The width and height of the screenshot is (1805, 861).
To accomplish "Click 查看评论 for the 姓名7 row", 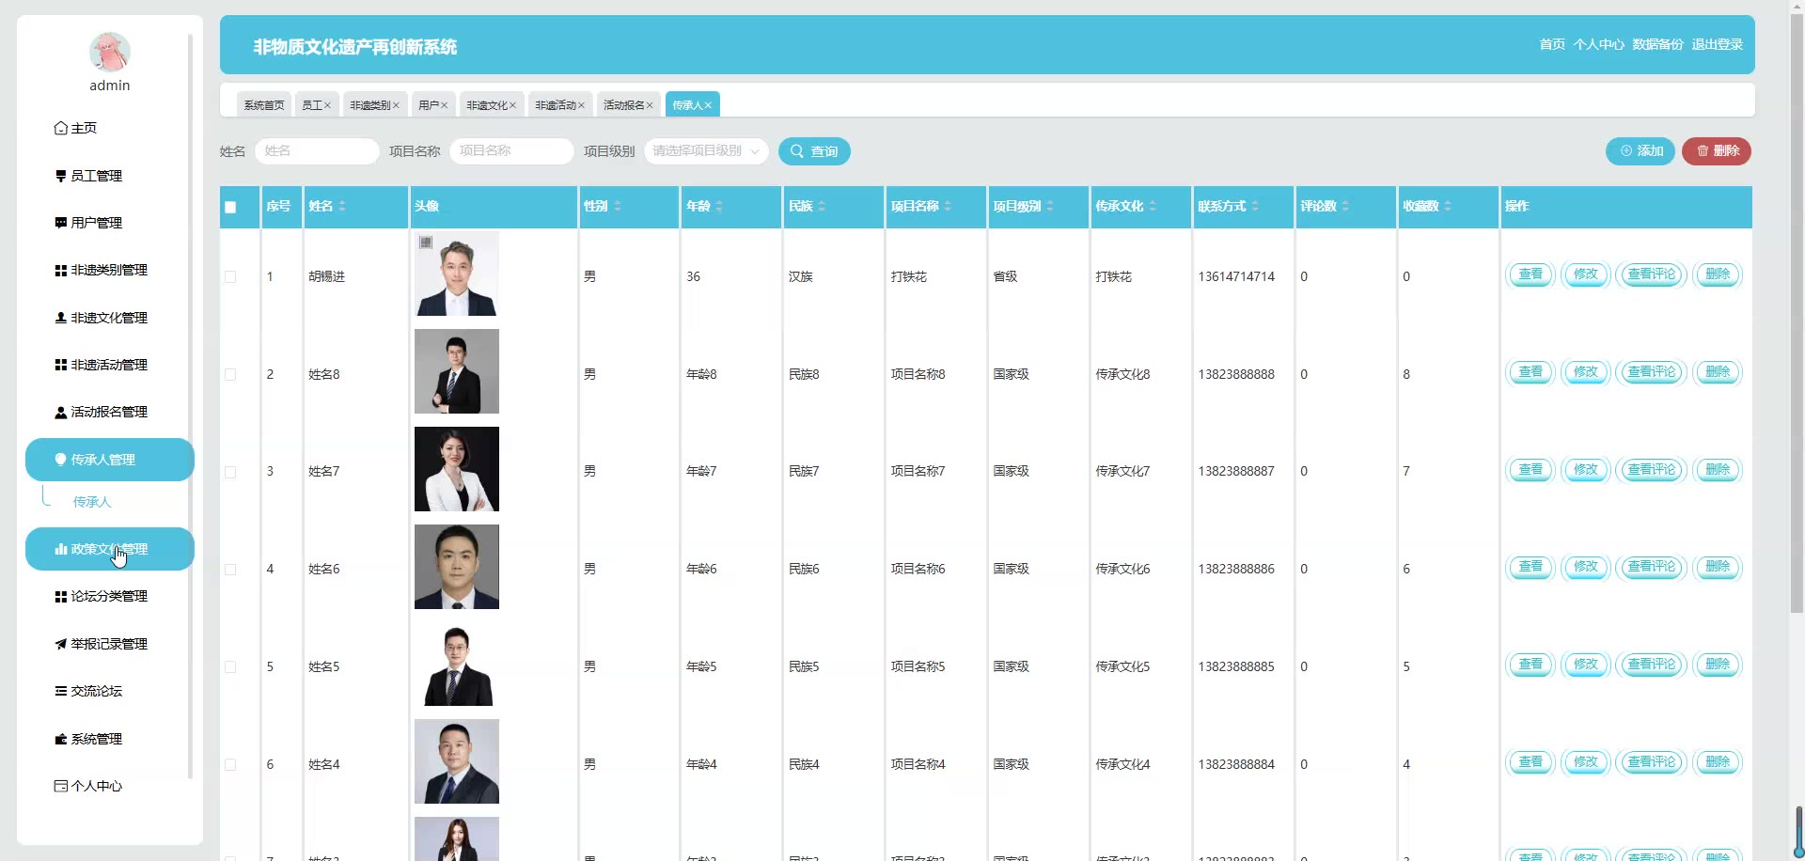I will point(1652,470).
